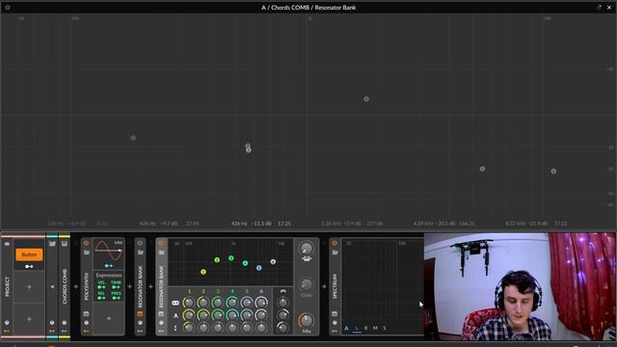This screenshot has width=617, height=347.
Task: Select VEL expression modulation source
Action: [101, 285]
